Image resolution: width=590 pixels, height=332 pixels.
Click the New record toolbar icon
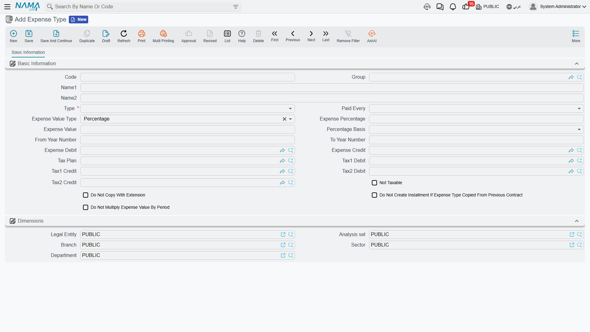point(14,36)
